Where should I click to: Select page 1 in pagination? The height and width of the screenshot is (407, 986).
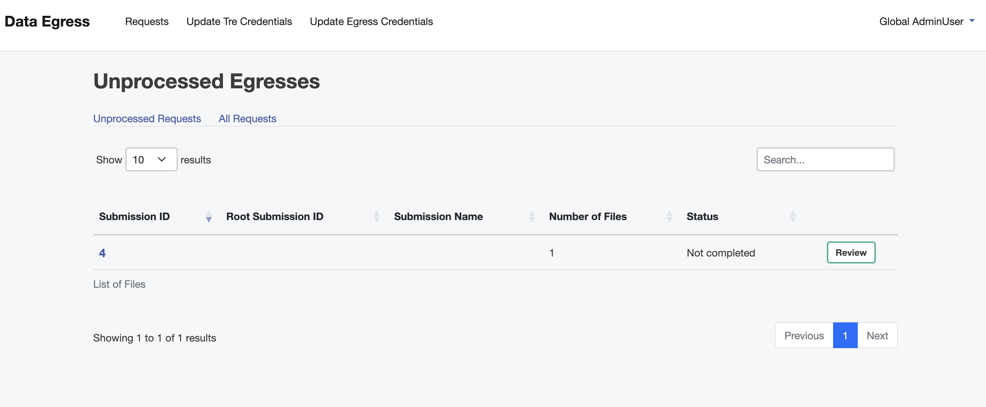tap(845, 336)
